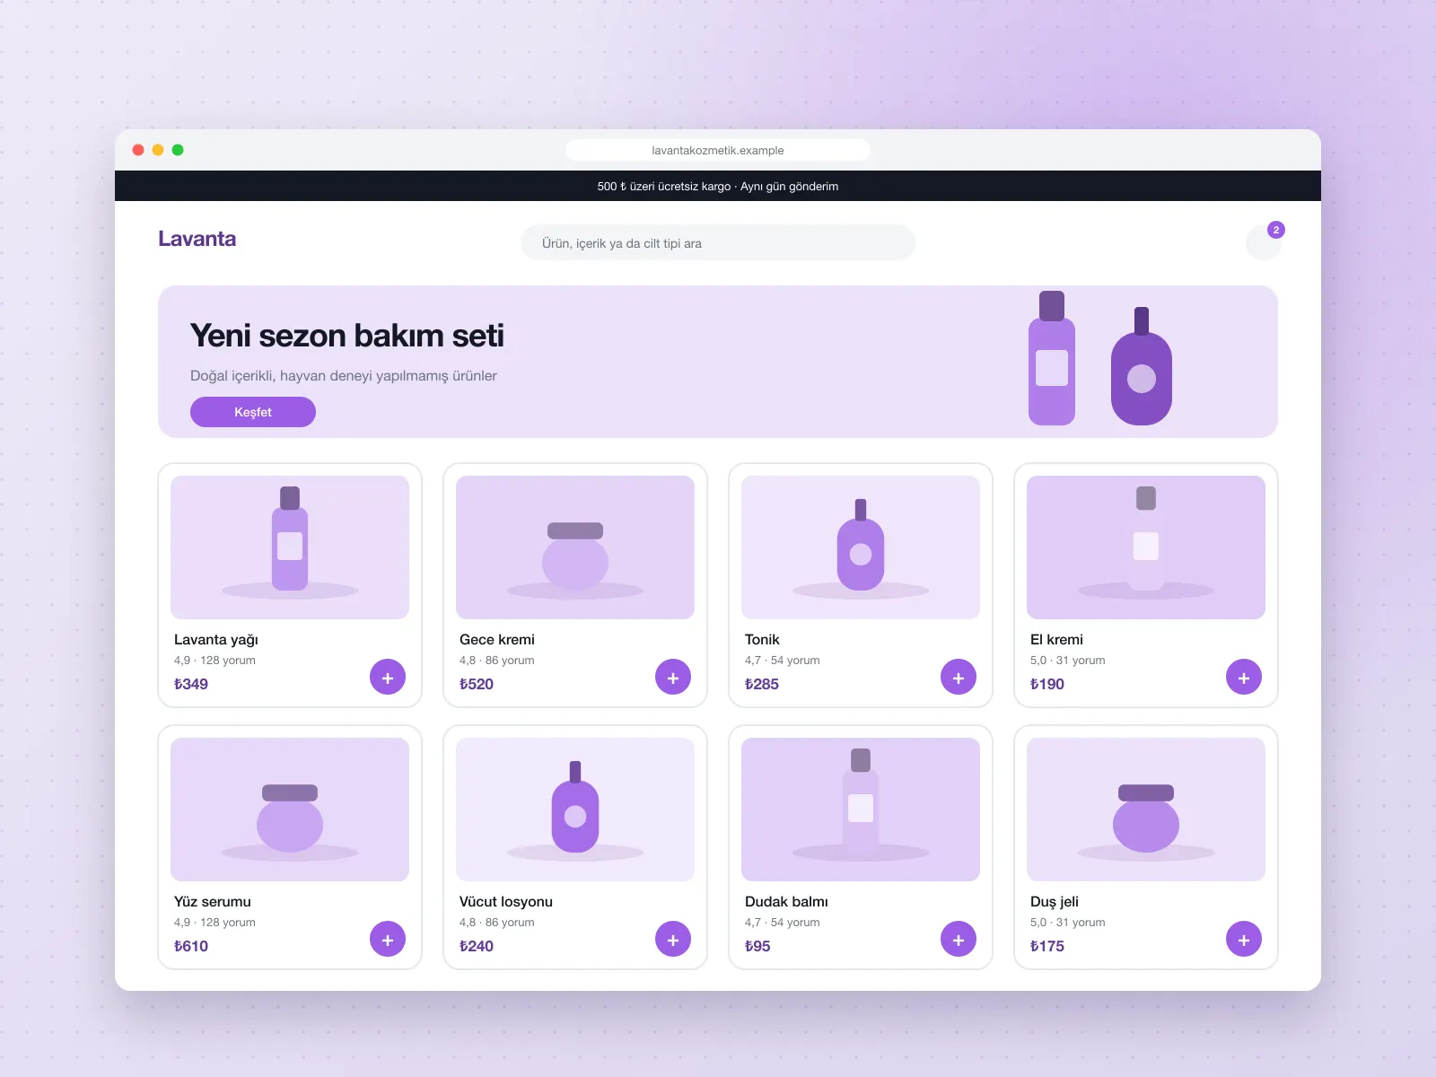This screenshot has width=1436, height=1077.
Task: Click the Lavanta yağı product title
Action: click(216, 640)
